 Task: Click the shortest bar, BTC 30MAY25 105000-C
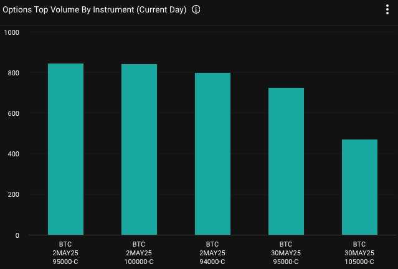(x=359, y=187)
